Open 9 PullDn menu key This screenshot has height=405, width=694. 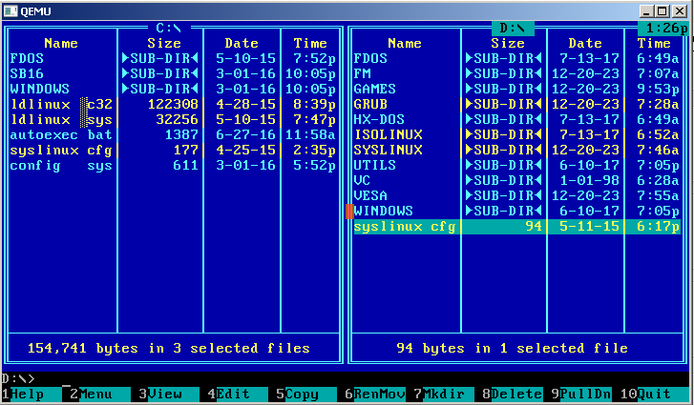point(581,394)
